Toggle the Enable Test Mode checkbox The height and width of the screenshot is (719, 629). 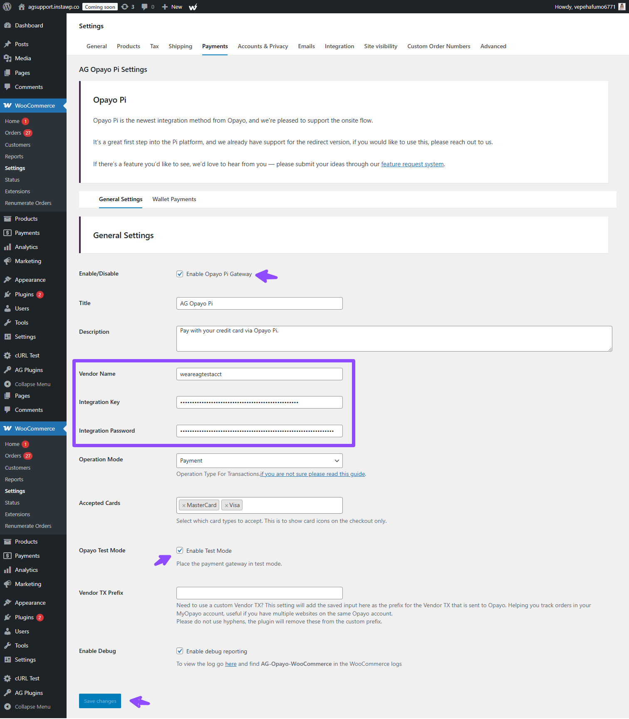tap(180, 550)
